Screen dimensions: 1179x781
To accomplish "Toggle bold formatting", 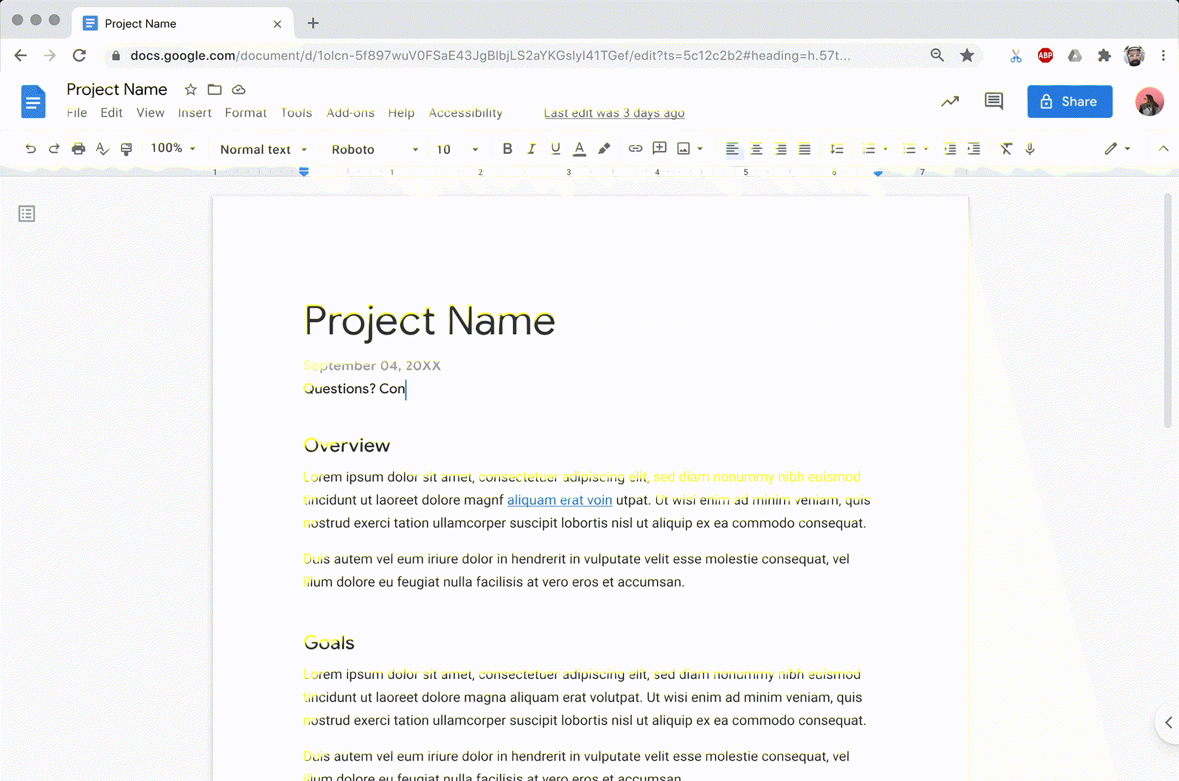I will [507, 149].
